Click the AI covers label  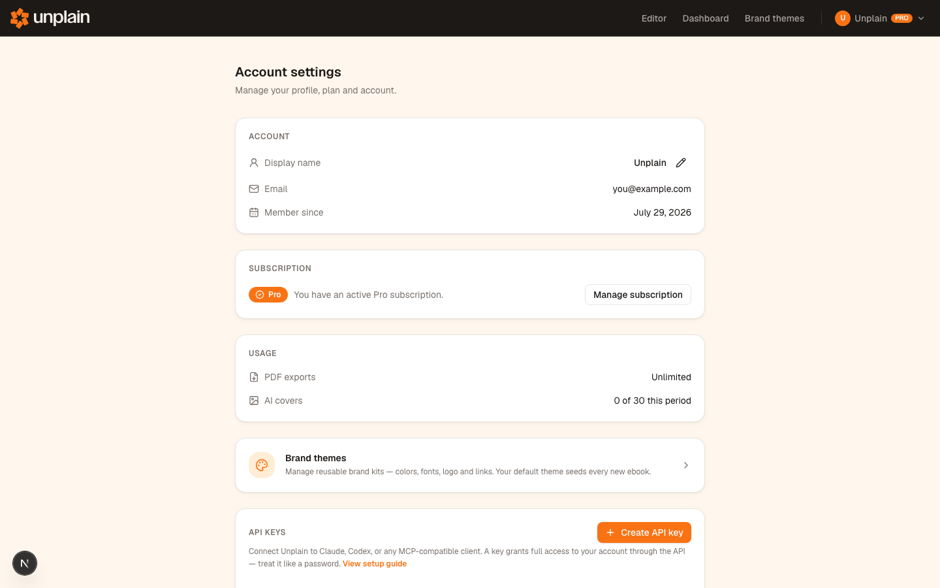click(283, 400)
